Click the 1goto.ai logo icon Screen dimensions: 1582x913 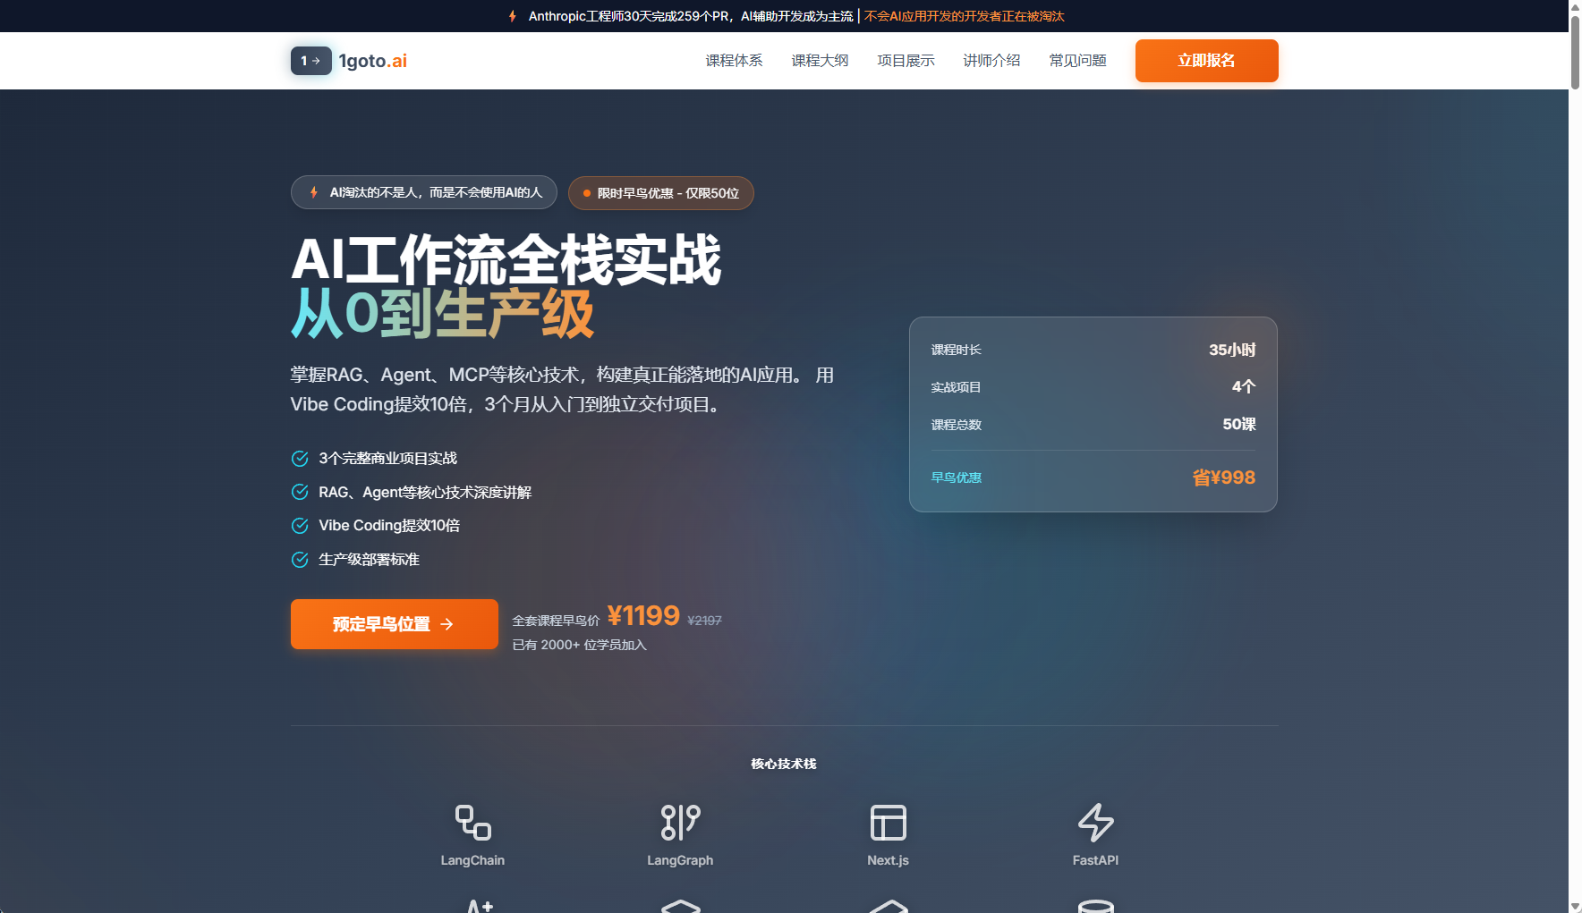point(310,61)
